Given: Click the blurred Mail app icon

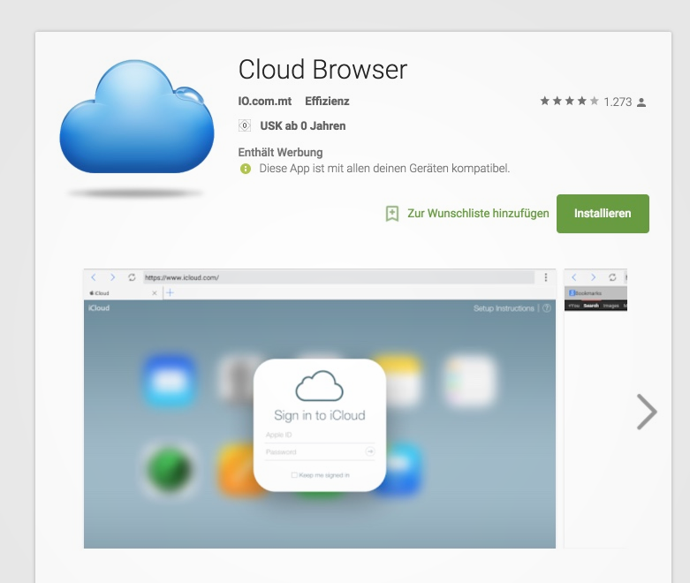Looking at the screenshot, I should click(170, 381).
